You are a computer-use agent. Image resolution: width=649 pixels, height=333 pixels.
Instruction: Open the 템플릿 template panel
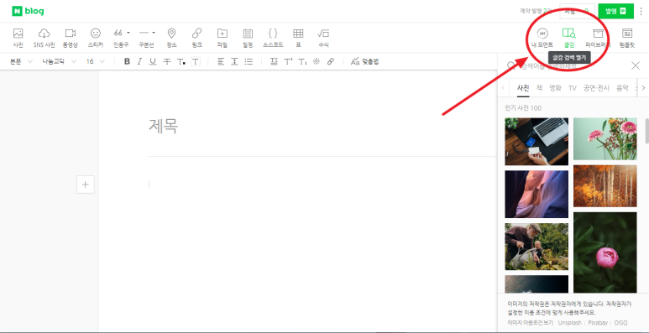(x=627, y=38)
